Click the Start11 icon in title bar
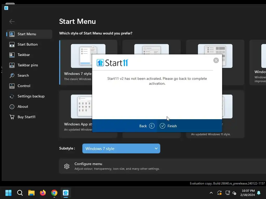 6,8
